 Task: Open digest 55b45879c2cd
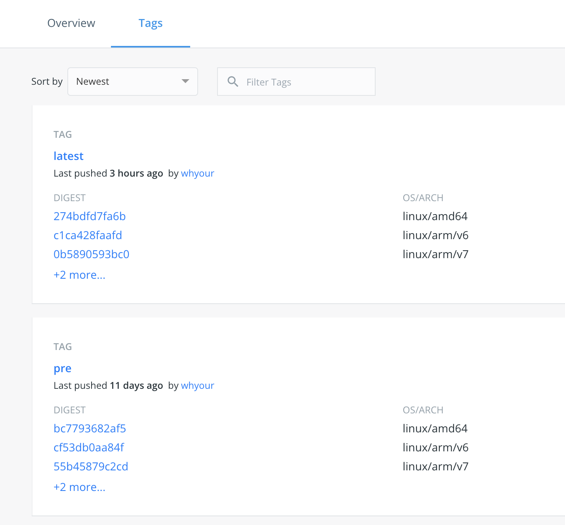(x=91, y=466)
